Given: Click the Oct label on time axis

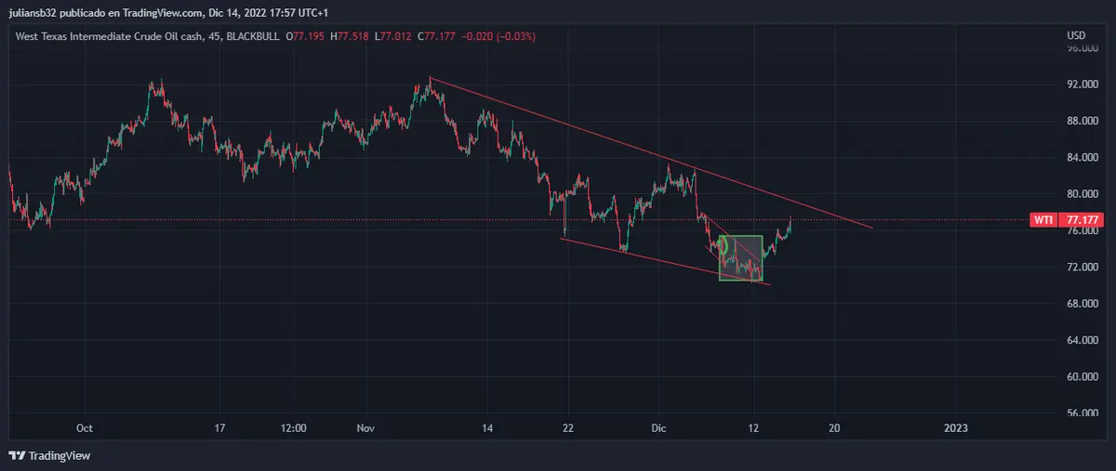Looking at the screenshot, I should 85,428.
